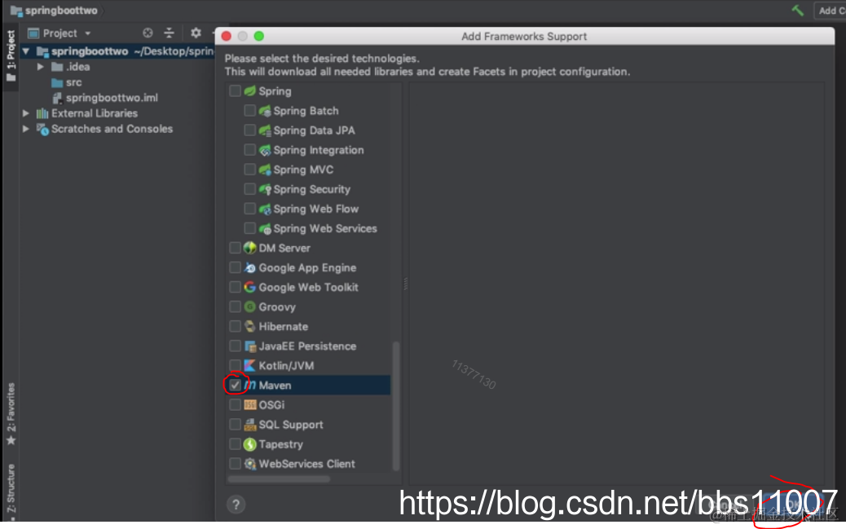Open Project panel settings gear

196,33
